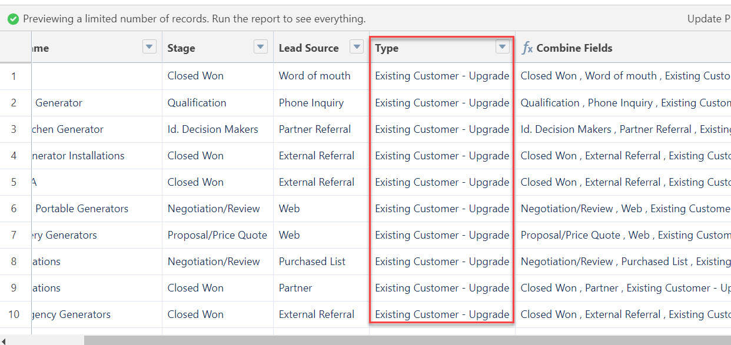
Task: Open the Lead Source filter dropdown
Action: click(x=357, y=47)
